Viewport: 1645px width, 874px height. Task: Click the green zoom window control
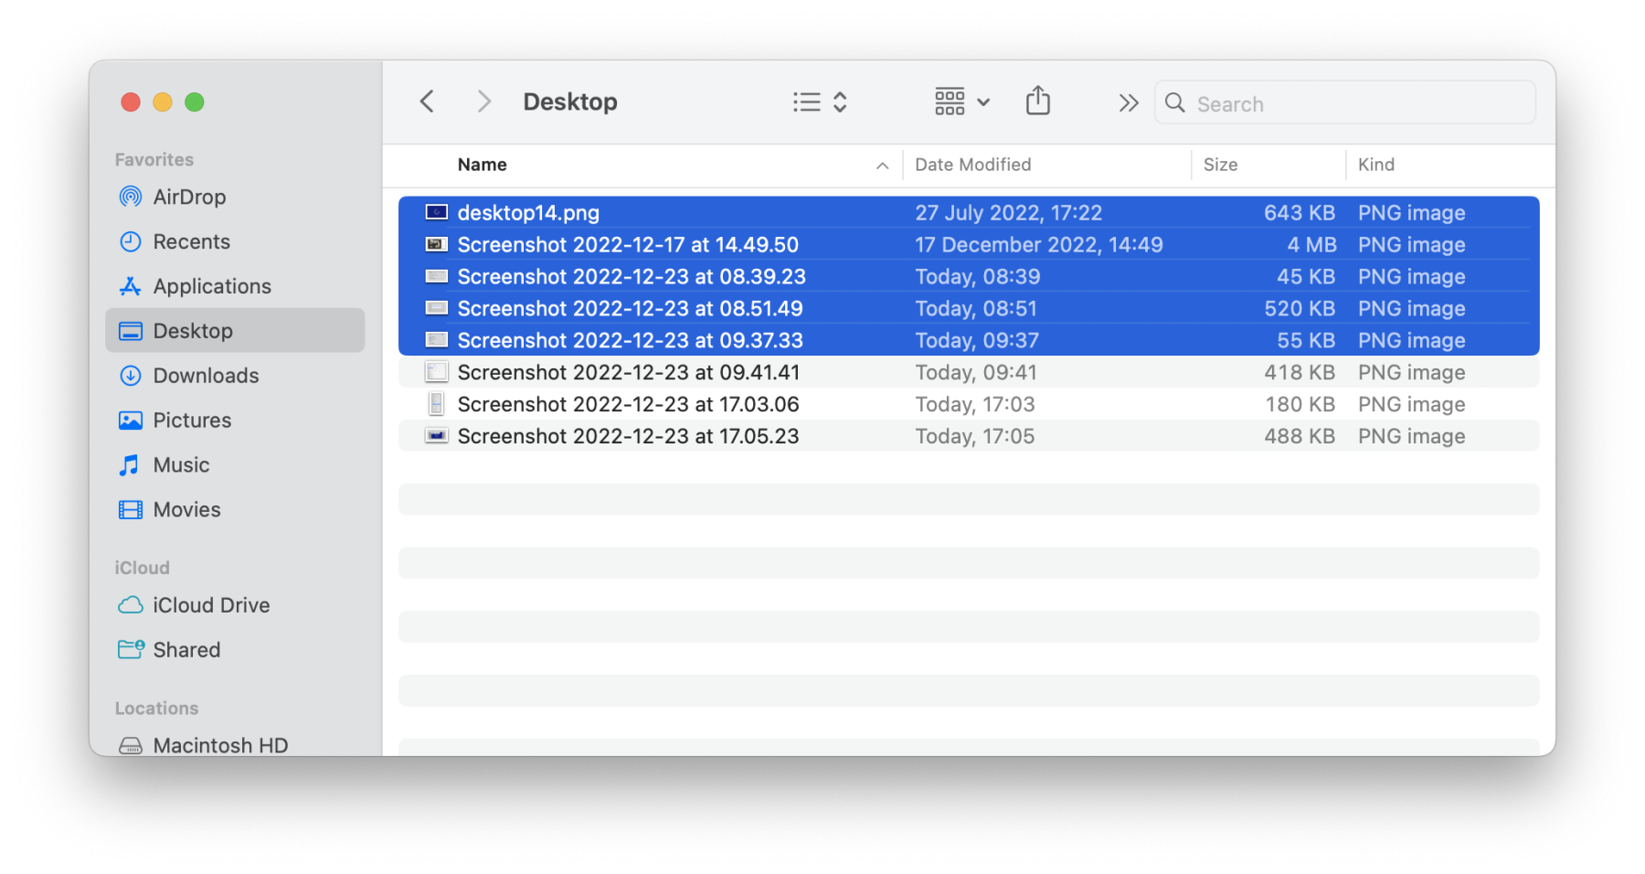(x=195, y=102)
